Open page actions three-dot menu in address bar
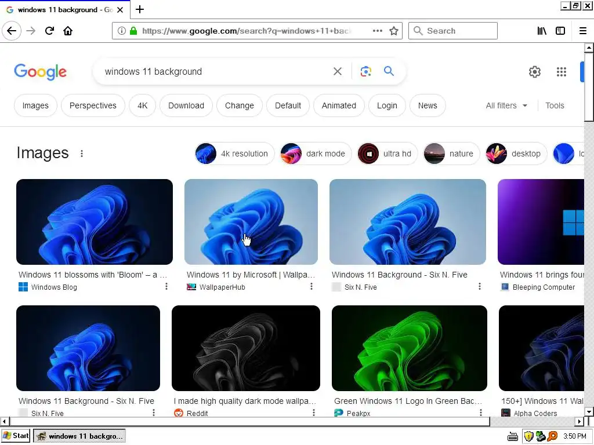Image resolution: width=594 pixels, height=445 pixels. [x=377, y=31]
